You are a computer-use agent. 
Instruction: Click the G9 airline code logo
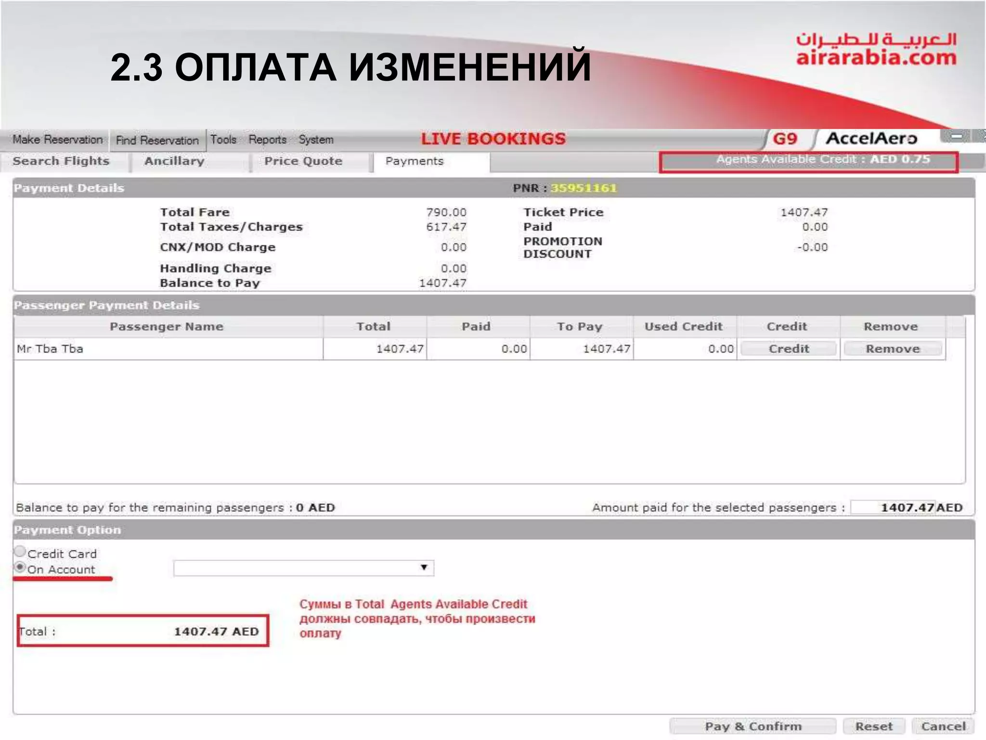pos(785,139)
